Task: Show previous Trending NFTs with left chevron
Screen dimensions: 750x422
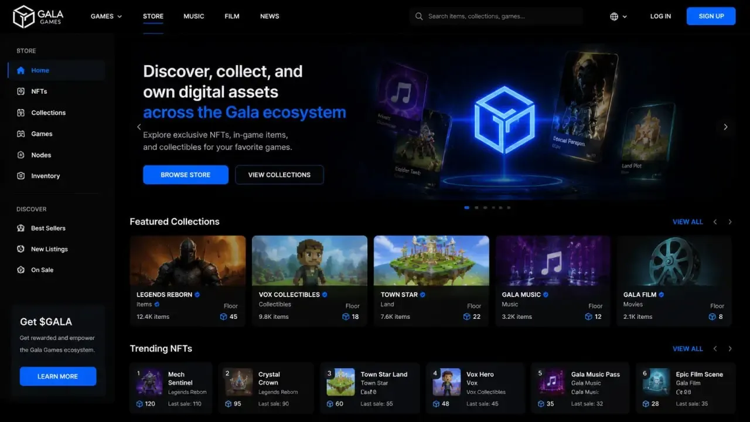Action: (715, 349)
